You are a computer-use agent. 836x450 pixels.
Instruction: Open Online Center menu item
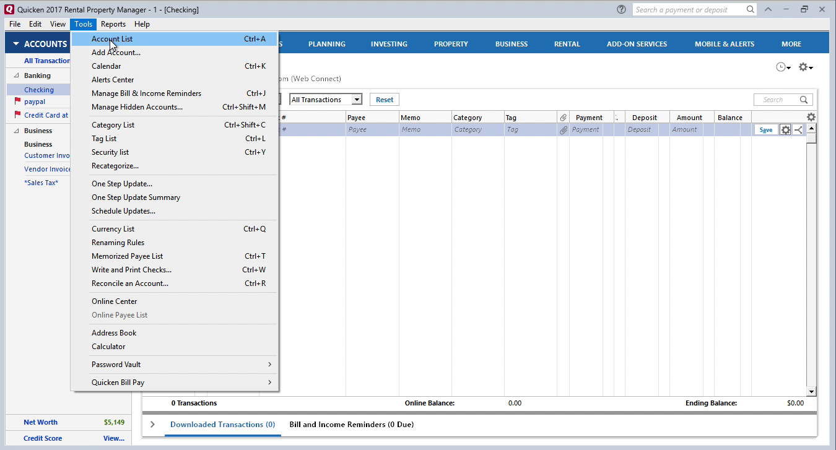[x=174, y=301]
